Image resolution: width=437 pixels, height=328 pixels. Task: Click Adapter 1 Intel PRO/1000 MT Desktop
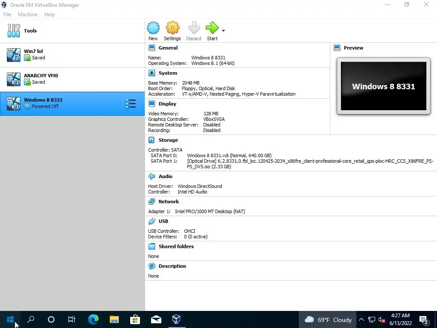click(x=210, y=211)
